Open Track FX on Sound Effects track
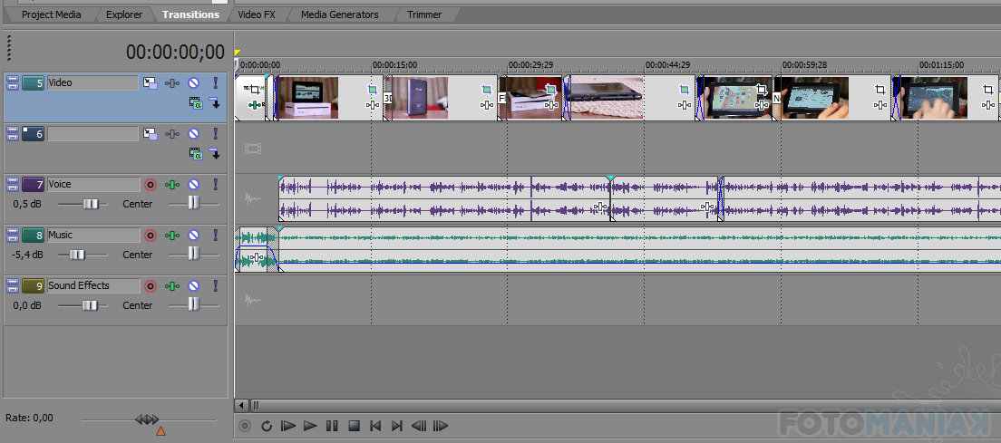 point(171,286)
